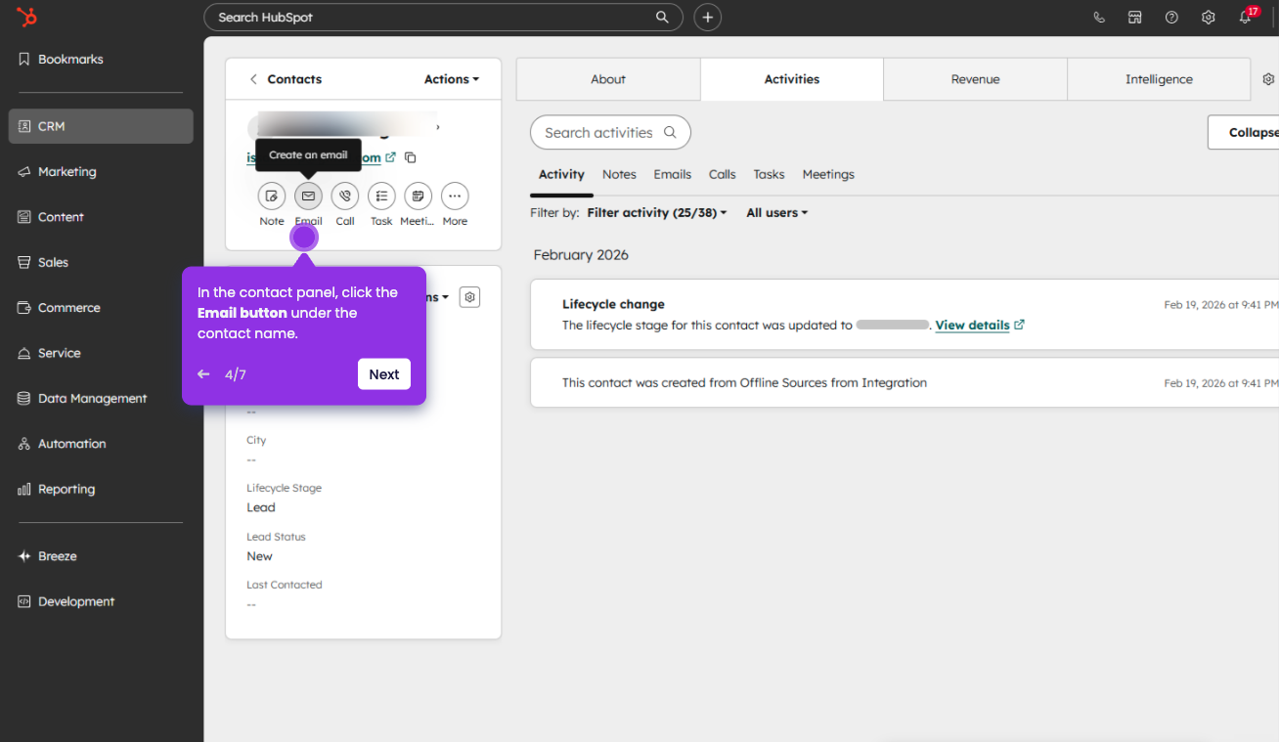1279x742 pixels.
Task: Click the View details link
Action: [x=980, y=326]
